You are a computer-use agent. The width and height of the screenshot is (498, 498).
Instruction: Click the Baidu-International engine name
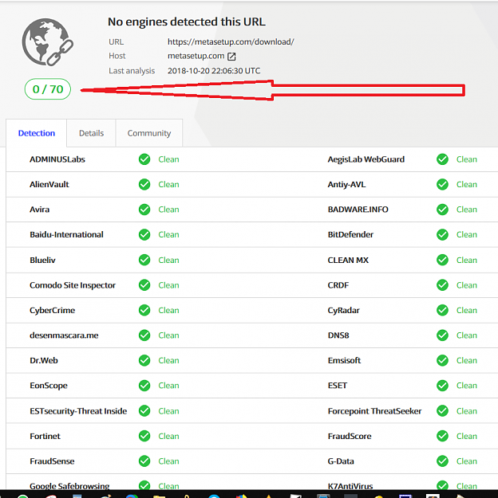coord(66,235)
